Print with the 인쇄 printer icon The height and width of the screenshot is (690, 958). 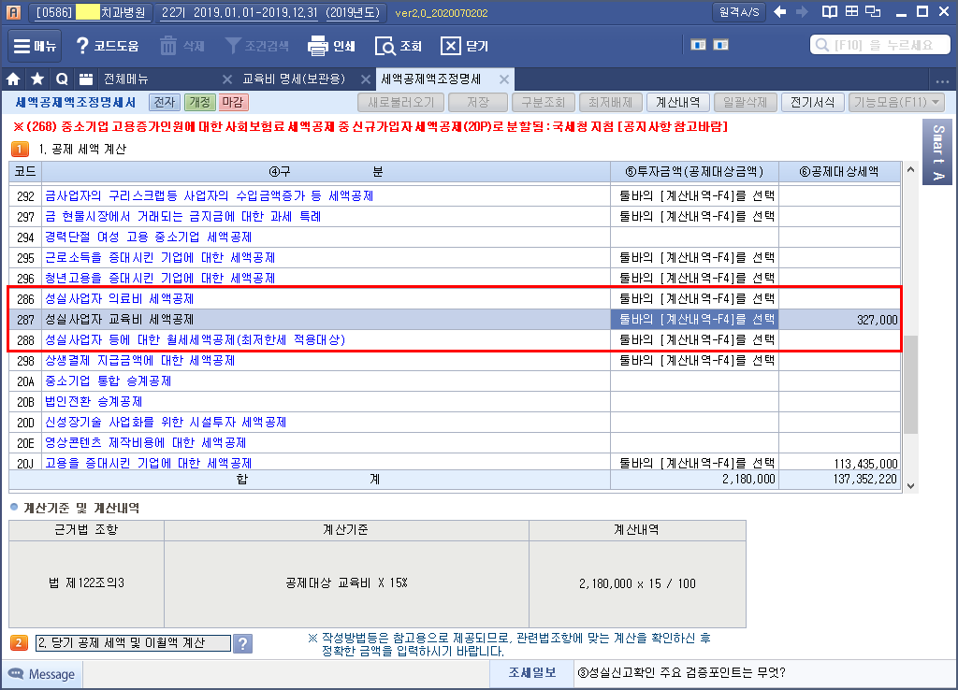331,46
